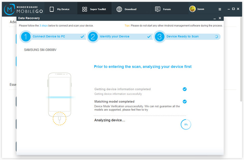Click the 'Analyzing device...' status text
Screen dimensions: 244x160
pos(110,120)
